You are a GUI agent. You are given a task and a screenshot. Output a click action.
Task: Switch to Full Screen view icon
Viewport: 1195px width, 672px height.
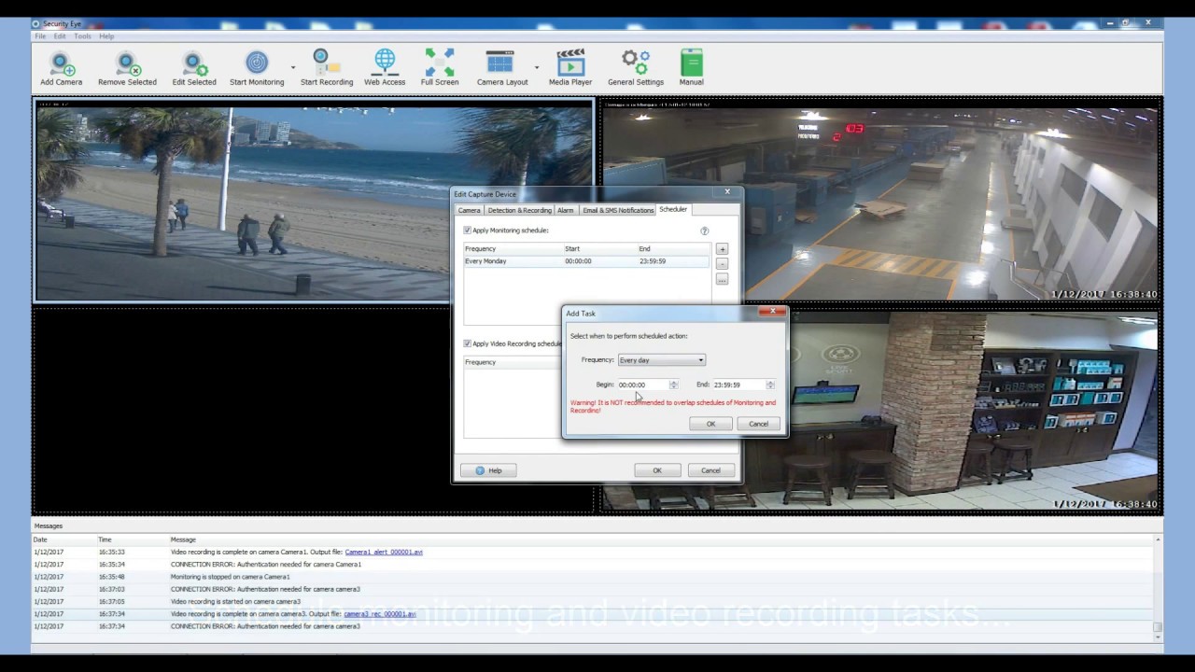tap(440, 63)
